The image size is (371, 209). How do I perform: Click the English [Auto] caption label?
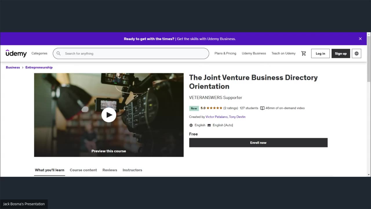click(x=223, y=125)
